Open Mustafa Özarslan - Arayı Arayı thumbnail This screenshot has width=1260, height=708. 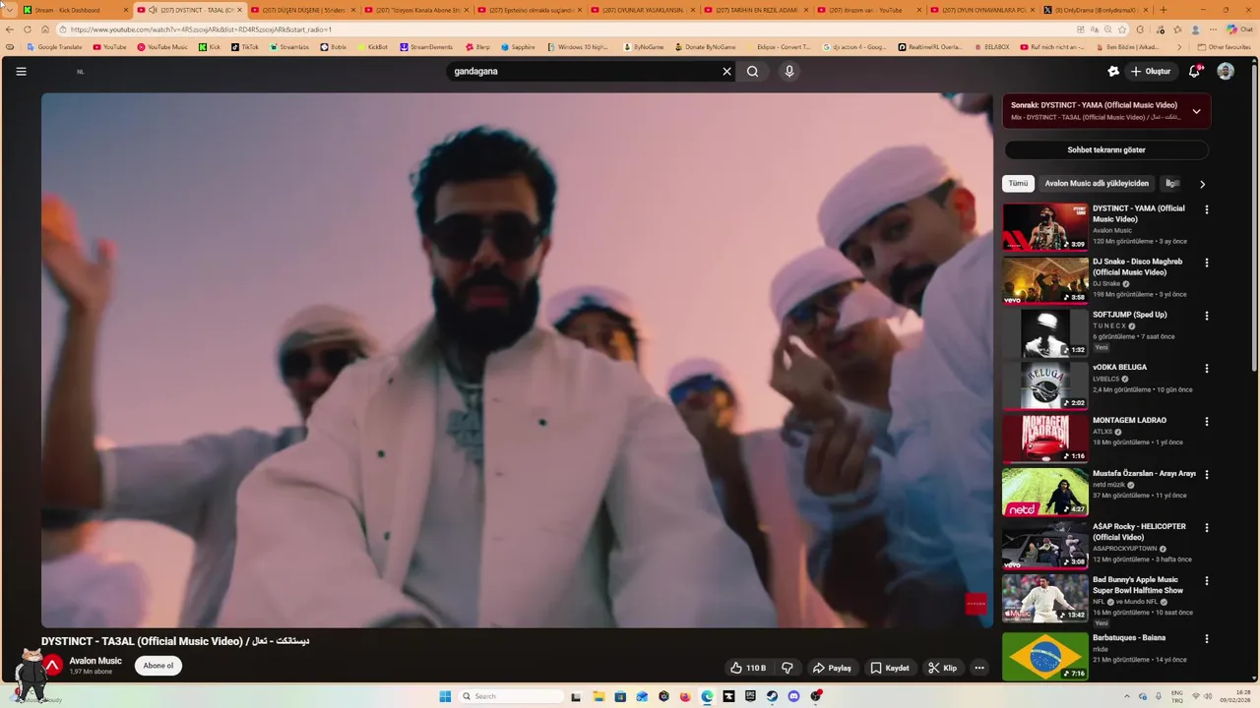click(x=1045, y=492)
